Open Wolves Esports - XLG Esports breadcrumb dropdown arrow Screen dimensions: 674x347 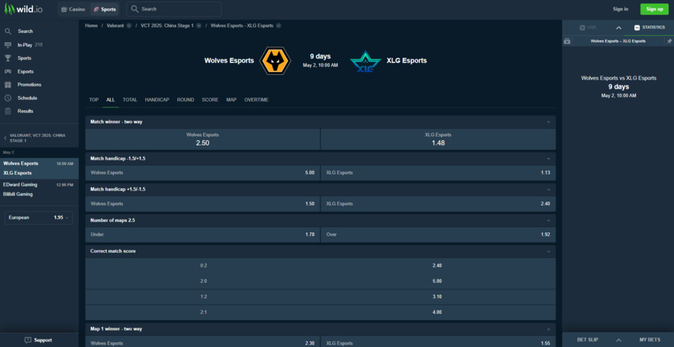tap(279, 25)
